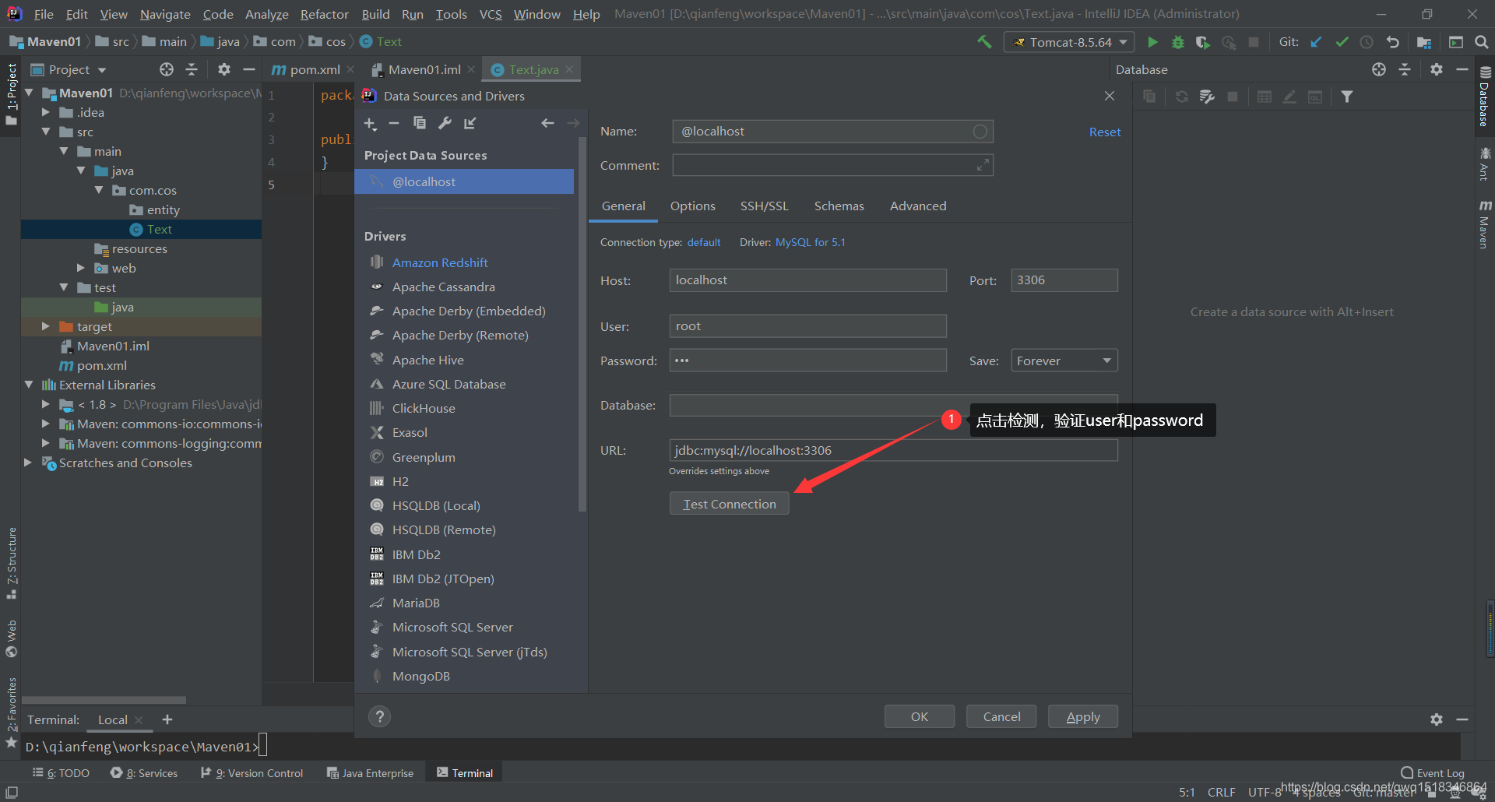Select the @localhost data source
The width and height of the screenshot is (1495, 802).
click(464, 181)
